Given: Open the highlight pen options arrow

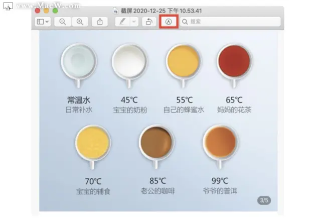Looking at the screenshot, I should point(134,22).
